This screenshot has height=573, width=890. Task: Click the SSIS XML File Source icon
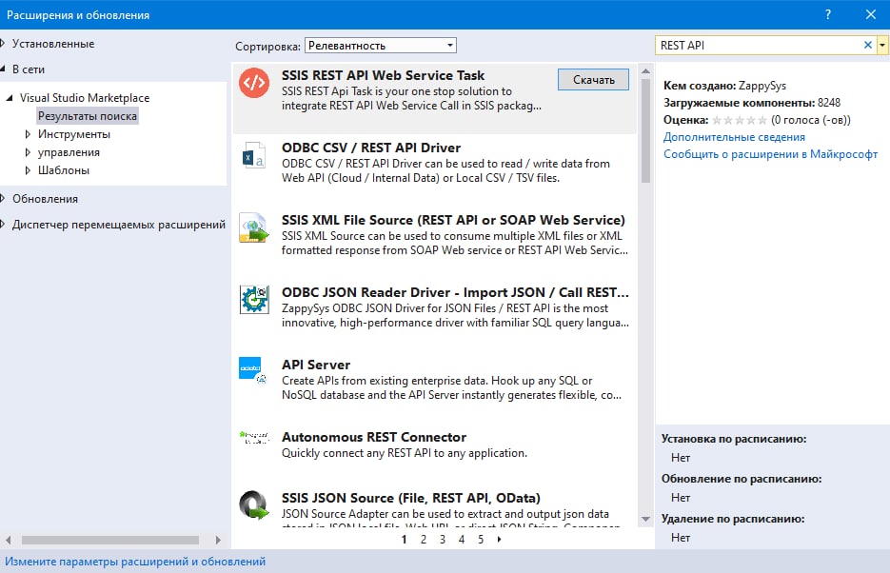coord(254,227)
